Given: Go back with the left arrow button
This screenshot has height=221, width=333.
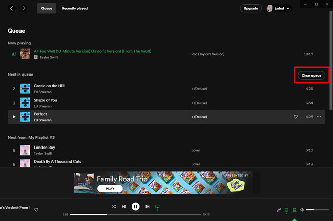Looking at the screenshot, I should pos(12,8).
